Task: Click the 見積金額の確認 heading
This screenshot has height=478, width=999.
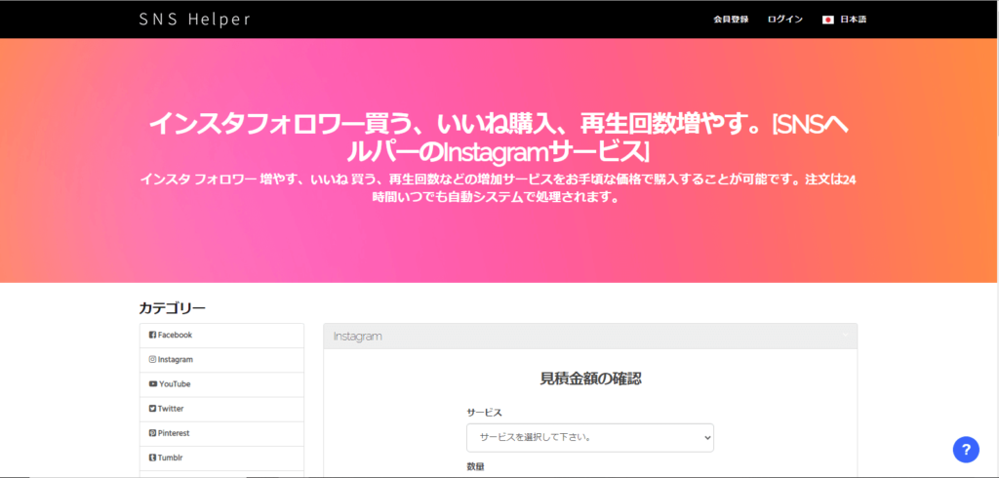Action: 590,378
